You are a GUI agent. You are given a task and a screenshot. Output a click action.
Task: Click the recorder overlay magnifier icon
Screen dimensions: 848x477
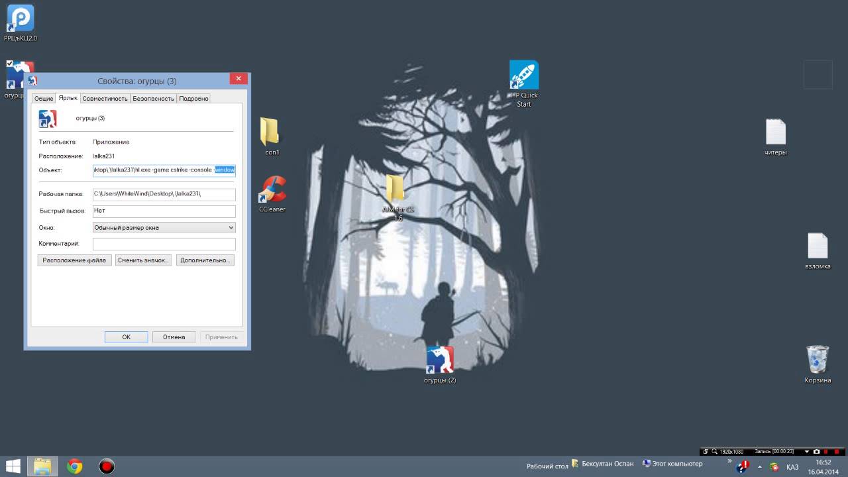pos(715,451)
